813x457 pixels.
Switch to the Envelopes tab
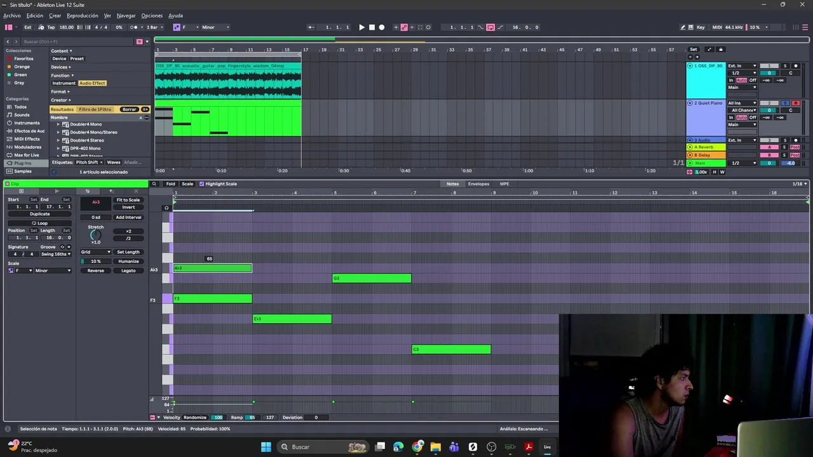478,184
